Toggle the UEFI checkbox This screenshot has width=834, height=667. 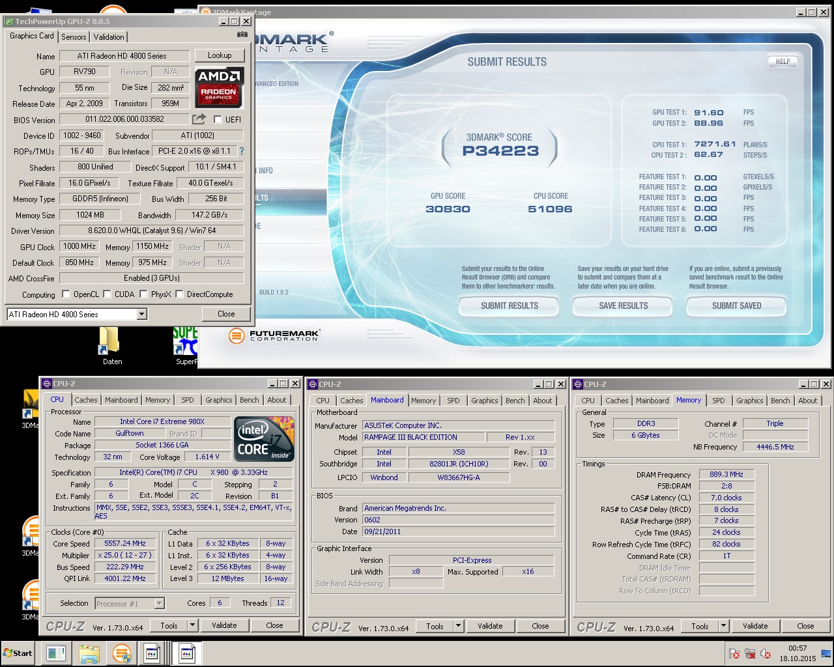(218, 120)
